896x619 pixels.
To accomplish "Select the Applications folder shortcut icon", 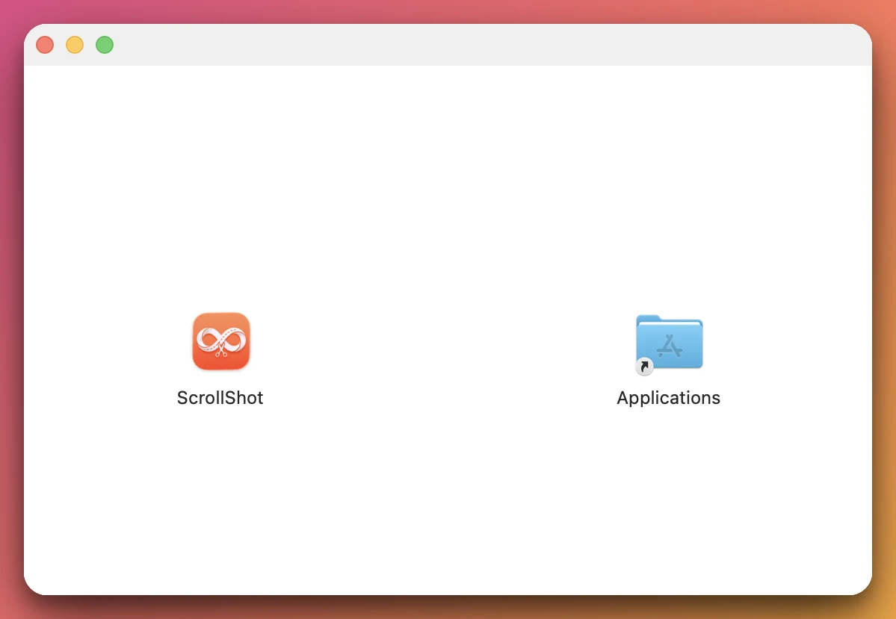I will [669, 344].
